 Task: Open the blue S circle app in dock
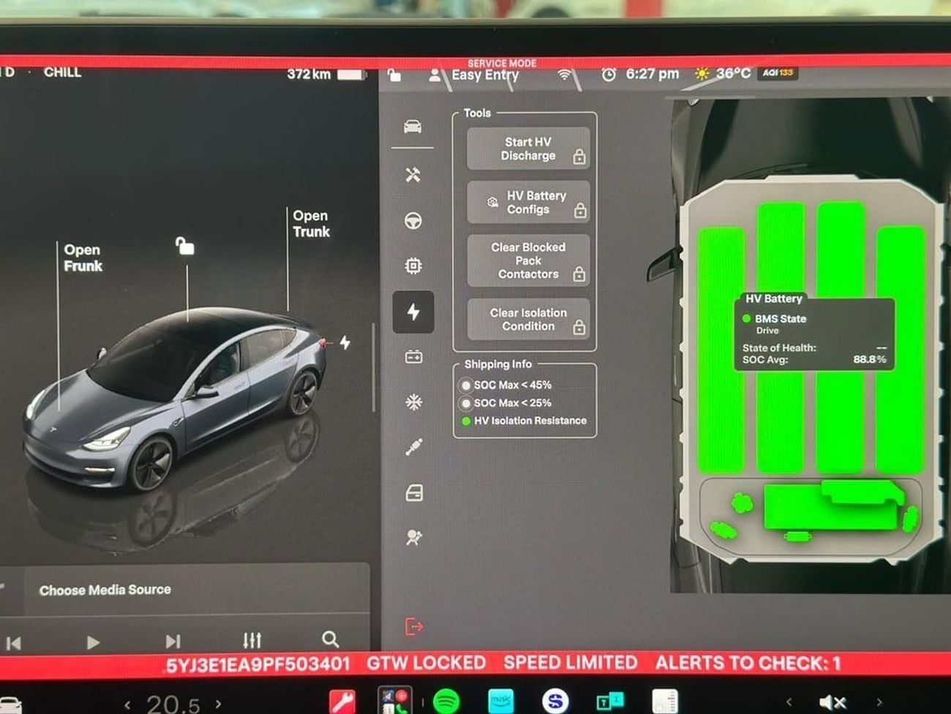pyautogui.click(x=555, y=702)
